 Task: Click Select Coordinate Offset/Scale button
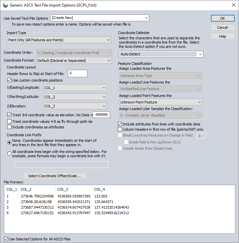point(55,176)
